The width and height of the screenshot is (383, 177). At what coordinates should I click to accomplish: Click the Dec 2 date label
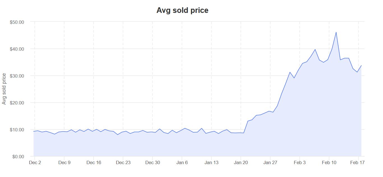(35, 163)
